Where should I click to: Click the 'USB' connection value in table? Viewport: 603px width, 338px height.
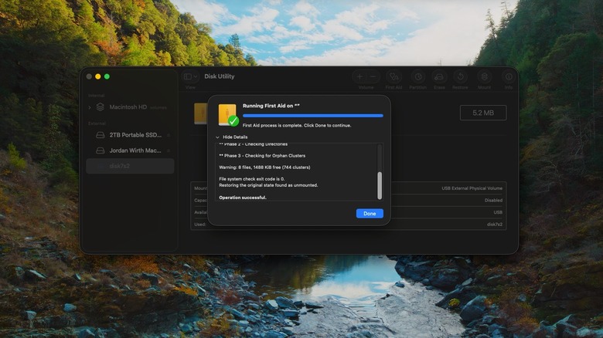coord(498,212)
